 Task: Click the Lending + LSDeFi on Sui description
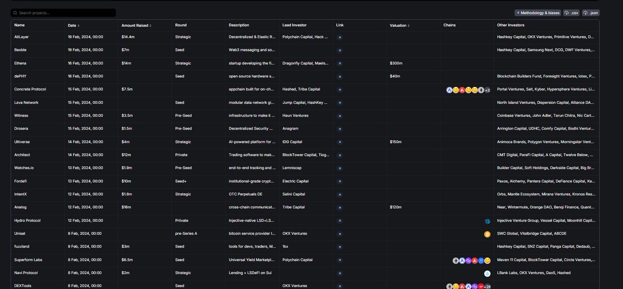249,273
